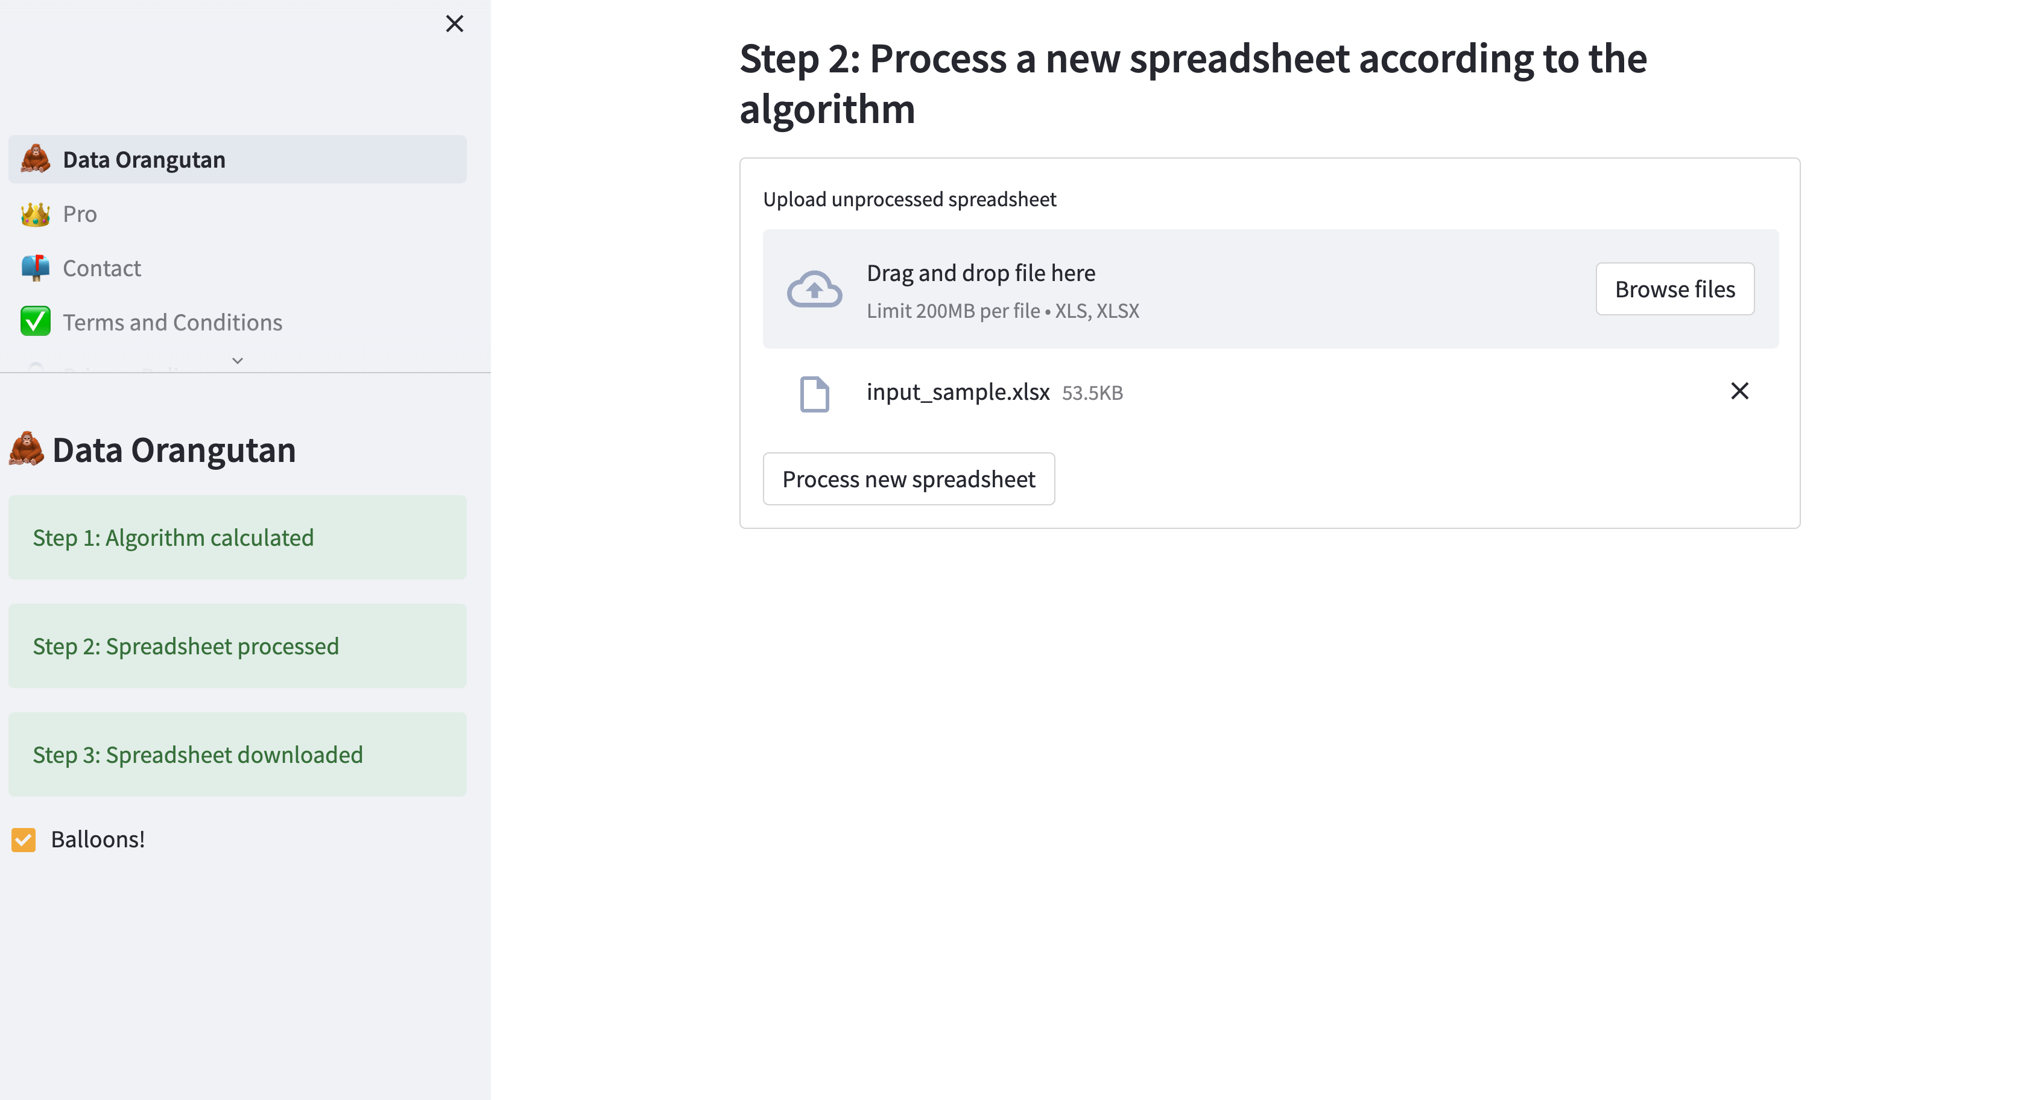This screenshot has height=1100, width=2018.
Task: Expand the sidebar page list chevron
Action: [x=238, y=361]
